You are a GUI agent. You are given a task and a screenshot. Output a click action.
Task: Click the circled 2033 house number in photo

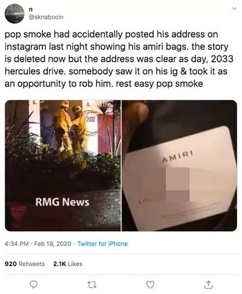coord(91,119)
